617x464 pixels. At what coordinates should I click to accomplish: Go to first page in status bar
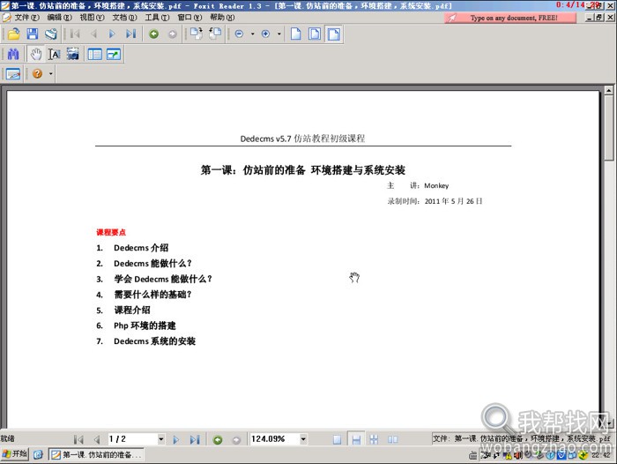tap(78, 439)
